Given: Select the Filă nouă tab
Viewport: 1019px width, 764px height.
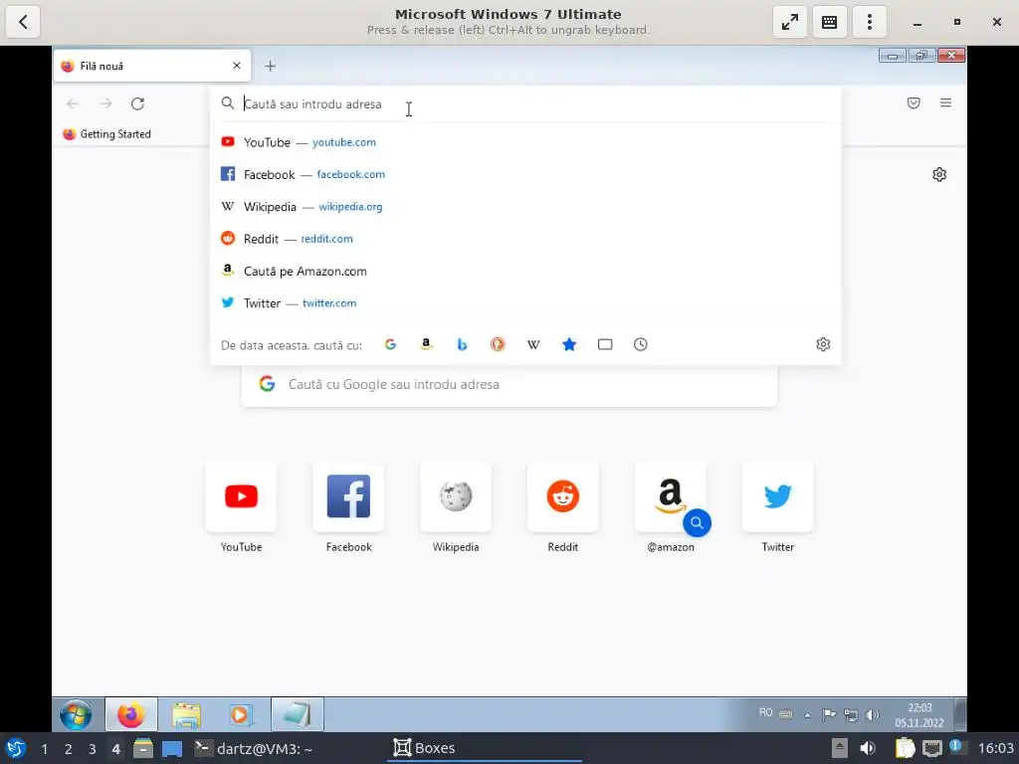Looking at the screenshot, I should pyautogui.click(x=152, y=66).
